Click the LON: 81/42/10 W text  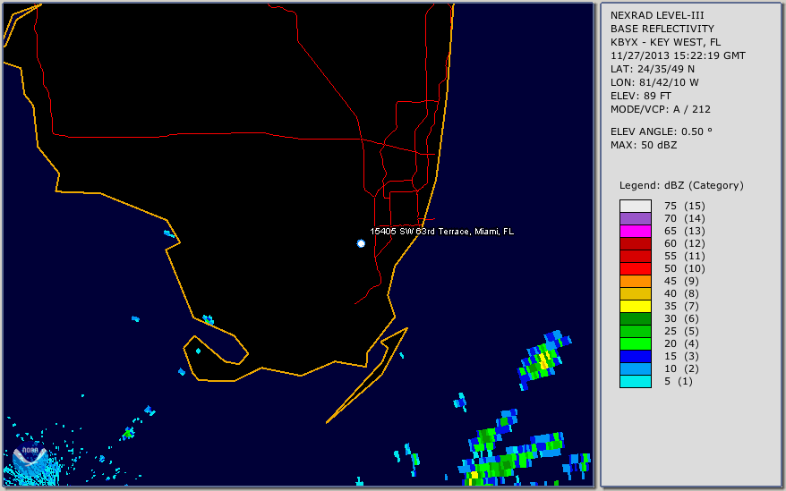point(654,82)
